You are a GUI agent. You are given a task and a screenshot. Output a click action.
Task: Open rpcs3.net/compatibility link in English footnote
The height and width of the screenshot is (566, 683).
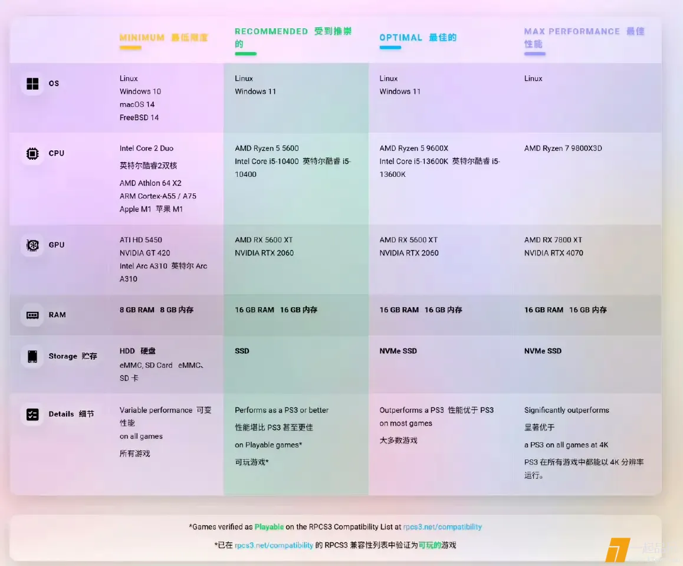pyautogui.click(x=442, y=527)
